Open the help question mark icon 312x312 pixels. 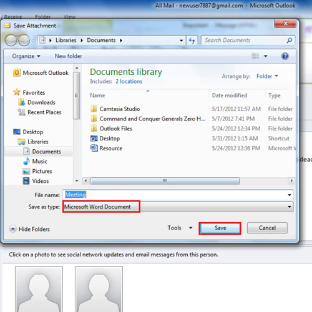point(285,56)
